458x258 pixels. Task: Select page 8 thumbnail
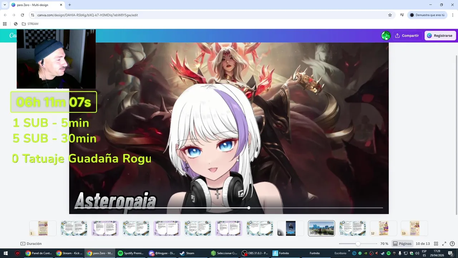259,228
